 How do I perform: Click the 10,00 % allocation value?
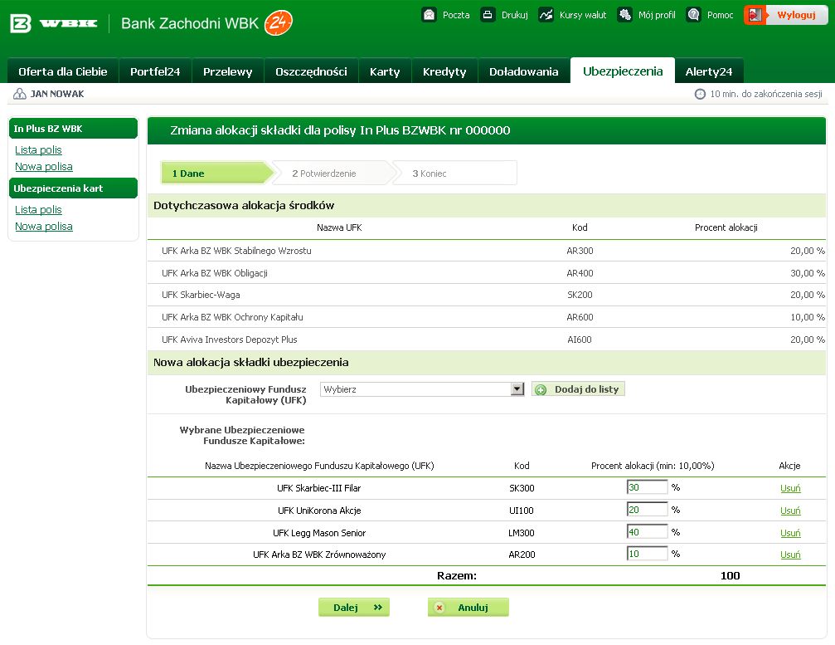click(x=808, y=317)
